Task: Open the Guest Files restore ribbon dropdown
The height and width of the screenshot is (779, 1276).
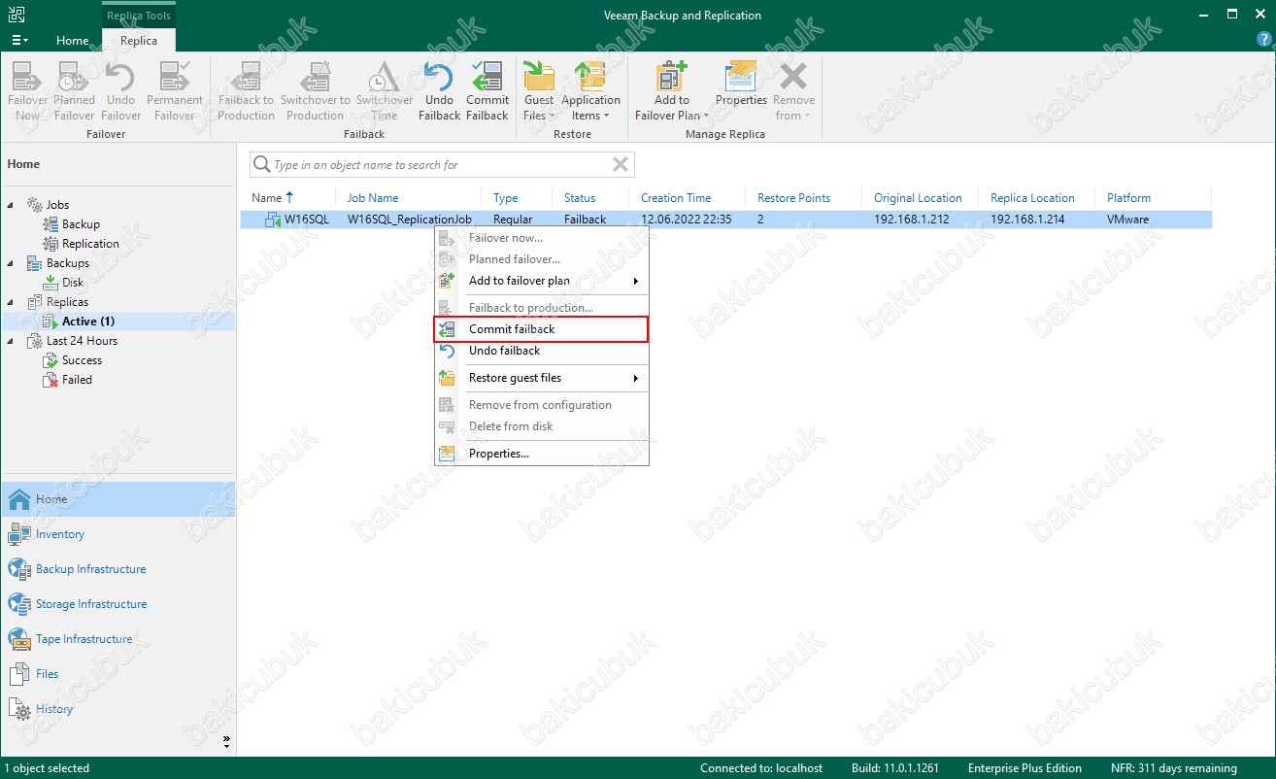Action: point(539,91)
